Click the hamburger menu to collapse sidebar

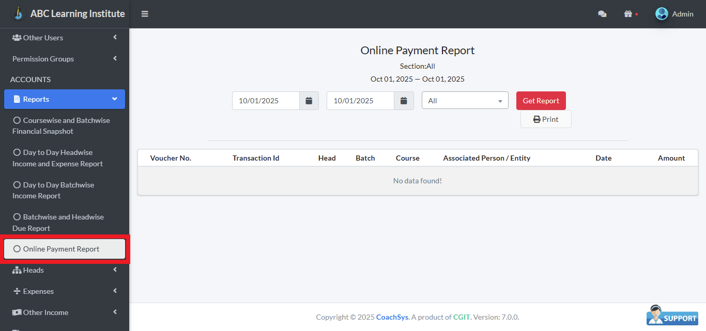145,14
